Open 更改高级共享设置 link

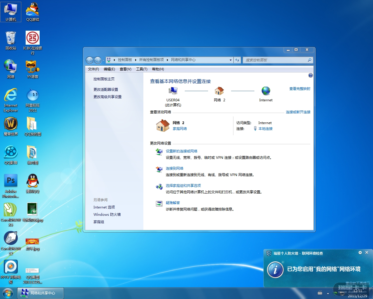coord(108,97)
